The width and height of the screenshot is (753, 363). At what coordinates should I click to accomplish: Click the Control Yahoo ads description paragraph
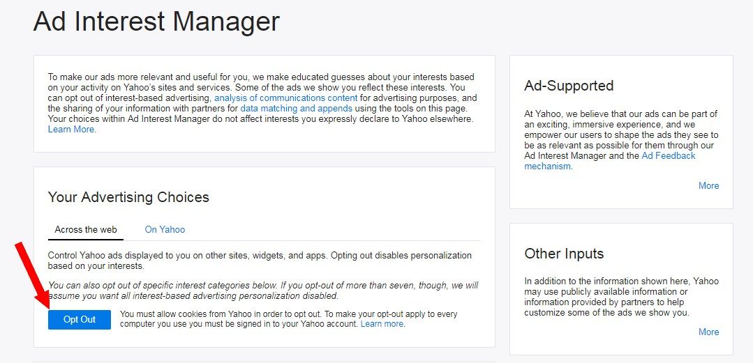point(260,261)
